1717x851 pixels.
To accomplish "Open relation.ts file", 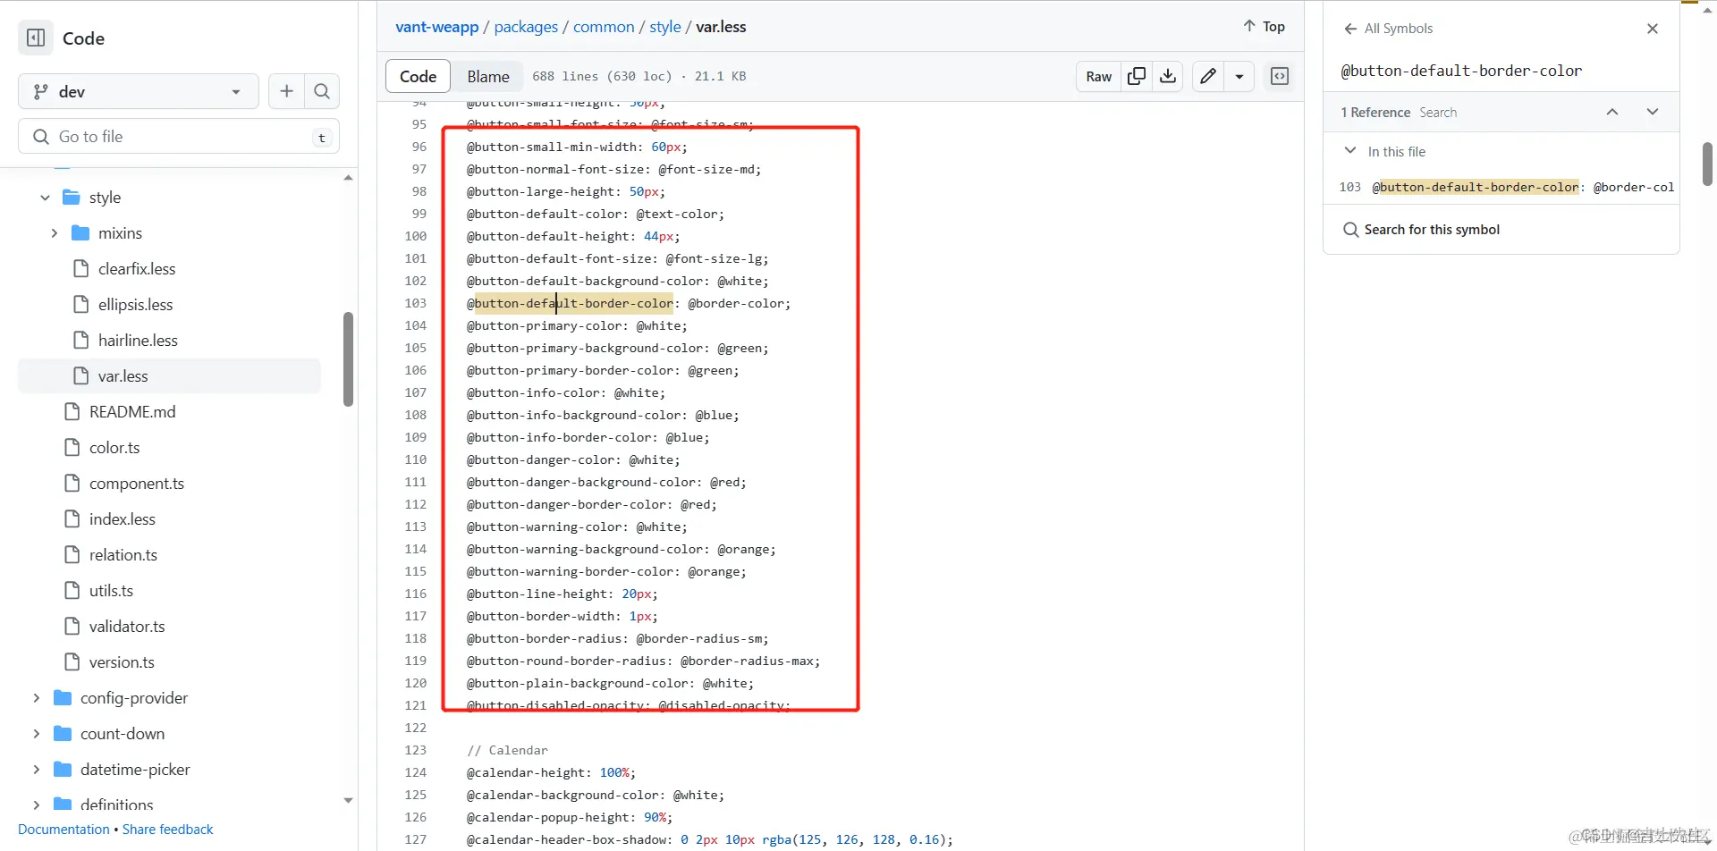I will [x=123, y=555].
